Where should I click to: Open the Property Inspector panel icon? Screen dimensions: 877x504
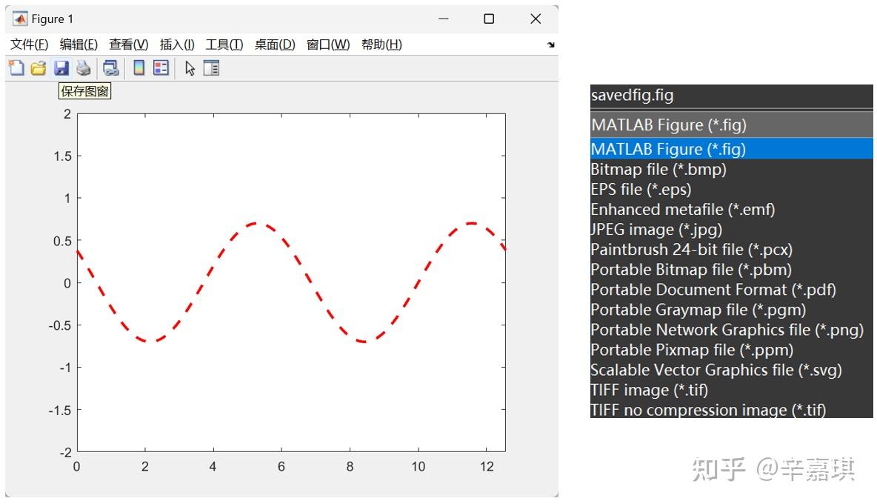[210, 67]
